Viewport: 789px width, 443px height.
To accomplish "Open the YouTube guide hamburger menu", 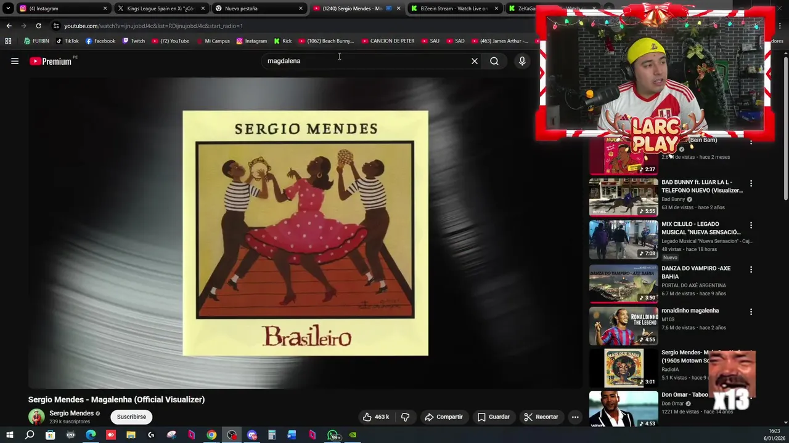I will click(15, 61).
